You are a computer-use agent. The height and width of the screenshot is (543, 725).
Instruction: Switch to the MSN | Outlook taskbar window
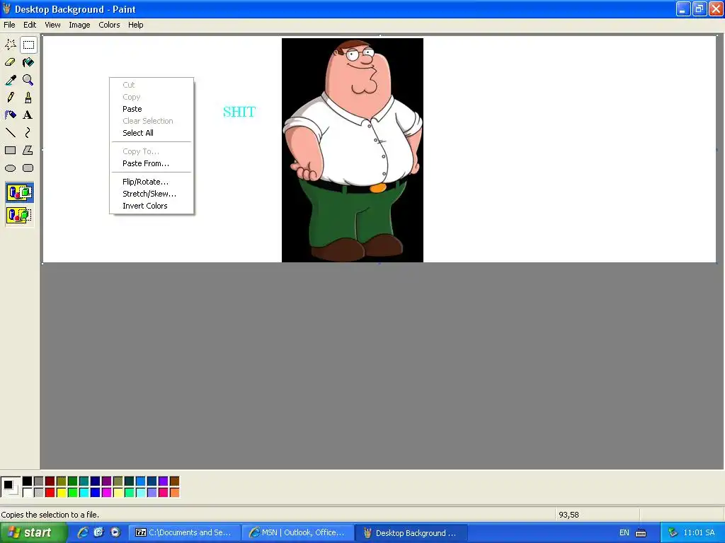tap(298, 533)
